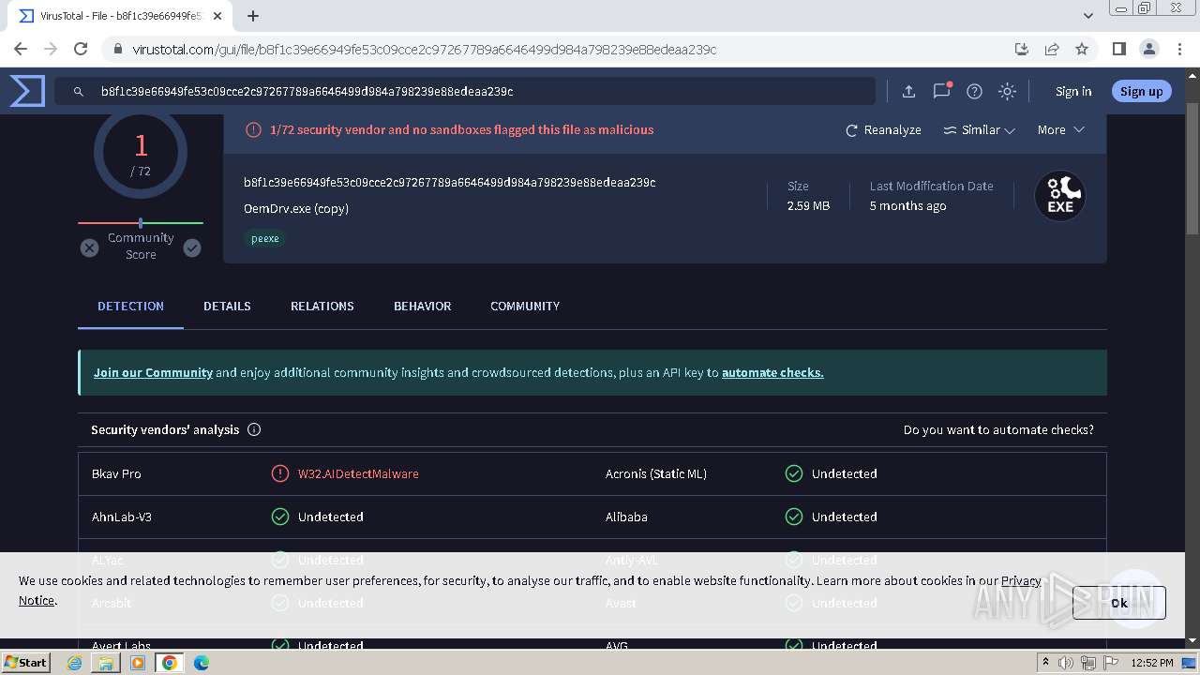1200x675 pixels.
Task: Switch to the DETAILS tab
Action: [227, 307]
